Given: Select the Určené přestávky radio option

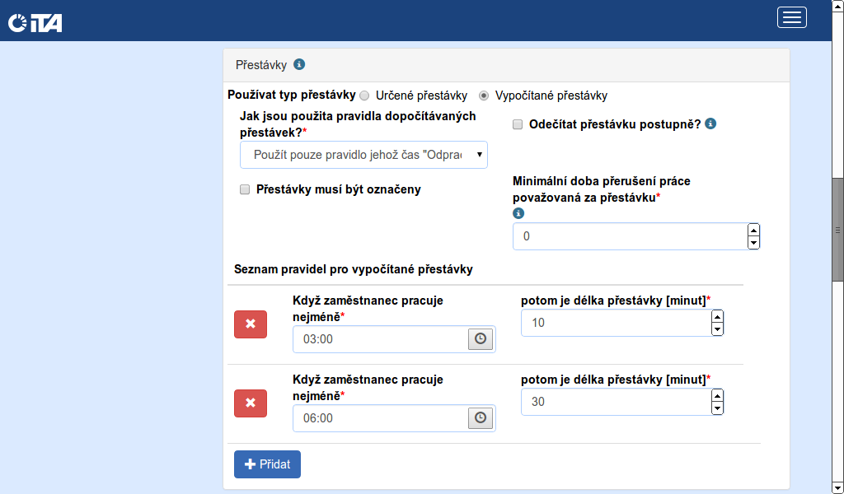Looking at the screenshot, I should [364, 96].
